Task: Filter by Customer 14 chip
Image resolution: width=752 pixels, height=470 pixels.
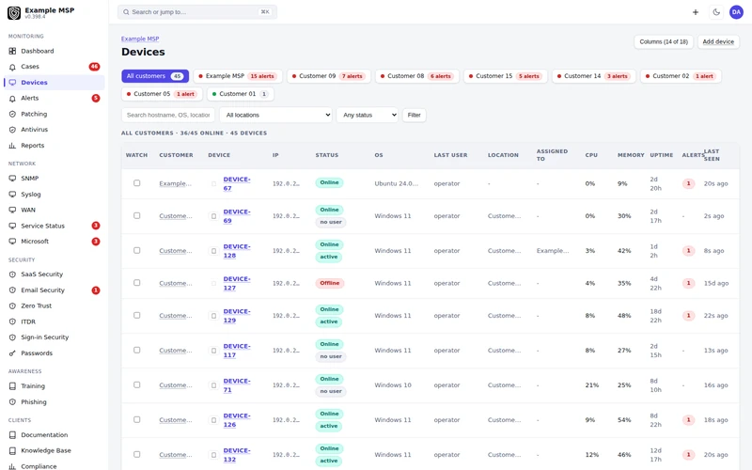Action: (594, 76)
